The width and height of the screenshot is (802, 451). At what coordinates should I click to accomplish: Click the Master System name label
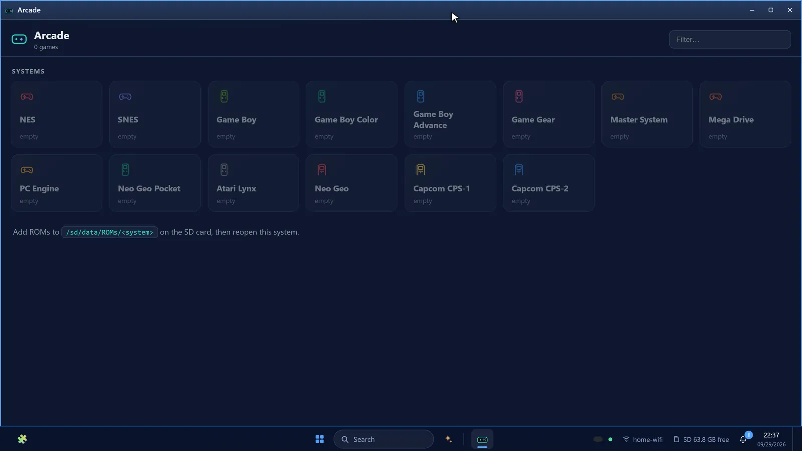click(639, 120)
